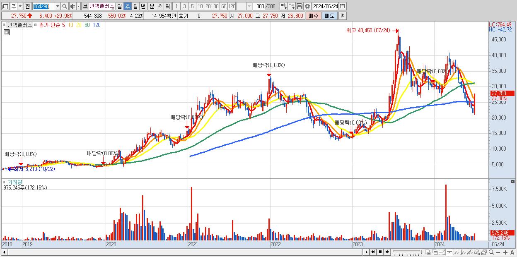517x257 pixels.
Task: Click the stacked chart windows icon at bottom
Action: (x=484, y=252)
